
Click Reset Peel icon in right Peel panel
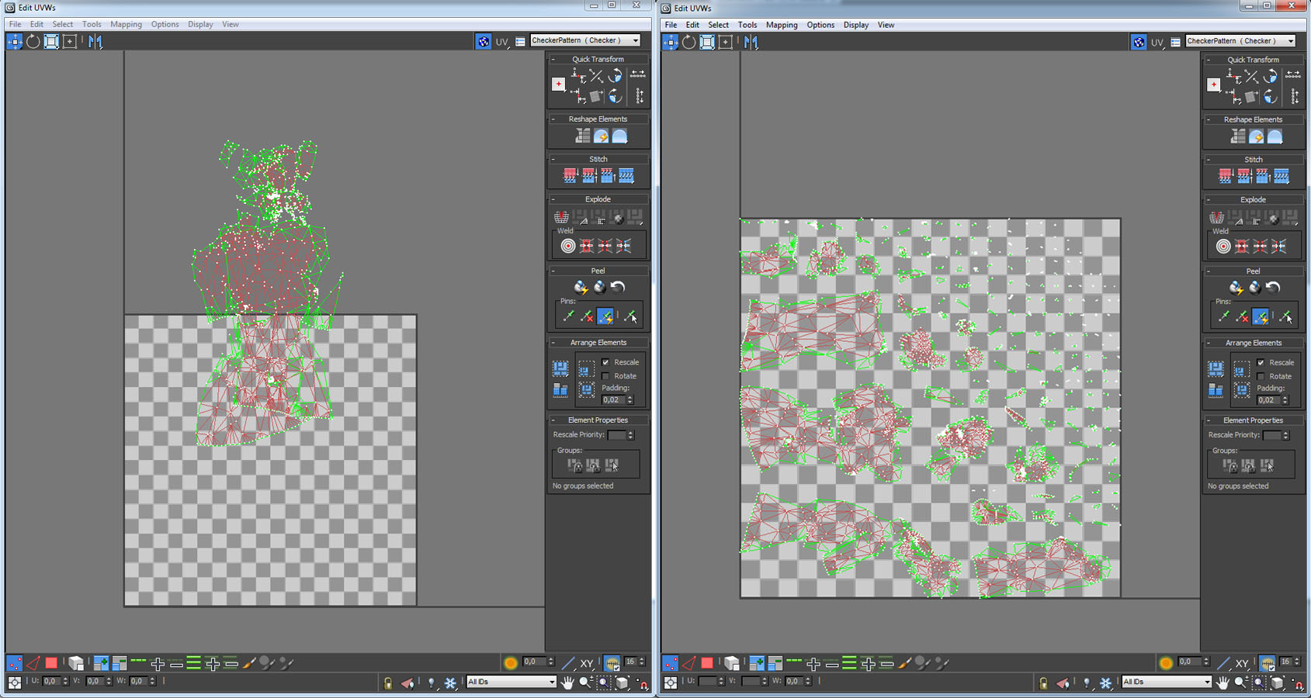(x=1273, y=288)
